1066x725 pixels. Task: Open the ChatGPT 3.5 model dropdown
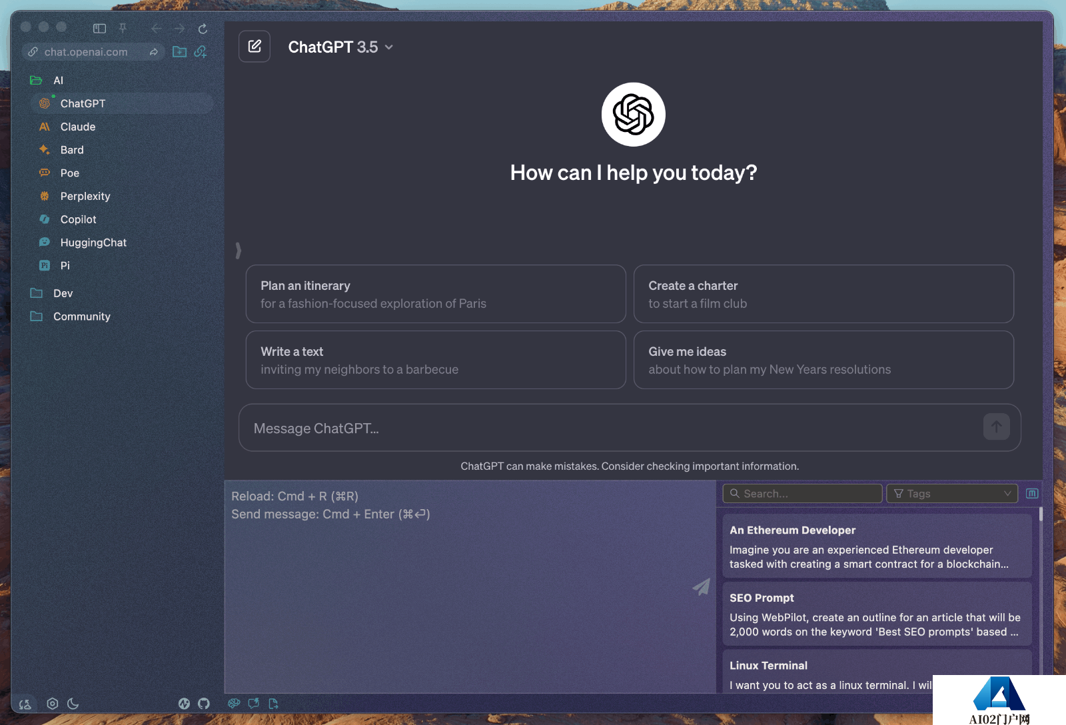point(340,47)
